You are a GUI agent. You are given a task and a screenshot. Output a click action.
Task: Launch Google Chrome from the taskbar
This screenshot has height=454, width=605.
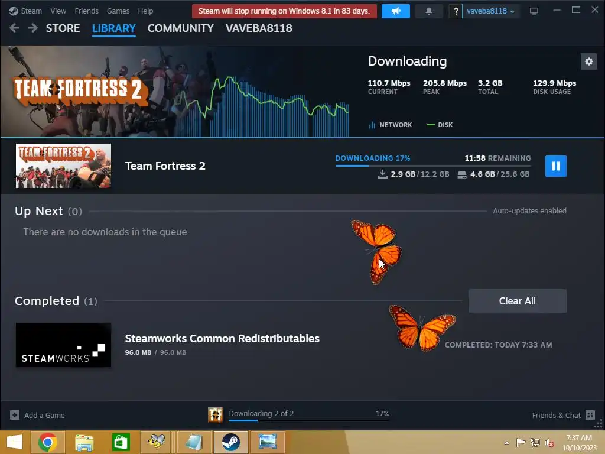(48, 442)
